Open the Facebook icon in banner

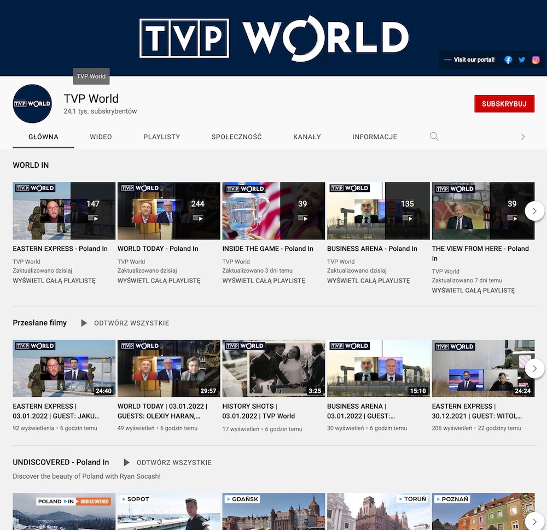(508, 60)
